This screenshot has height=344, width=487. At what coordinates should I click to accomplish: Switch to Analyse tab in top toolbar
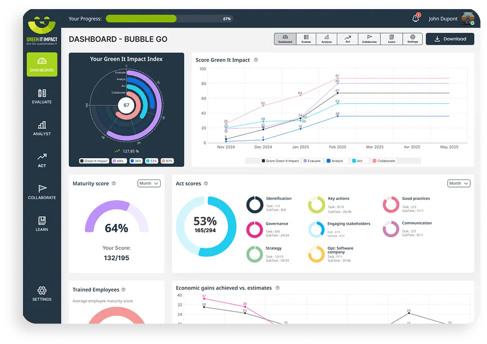327,39
